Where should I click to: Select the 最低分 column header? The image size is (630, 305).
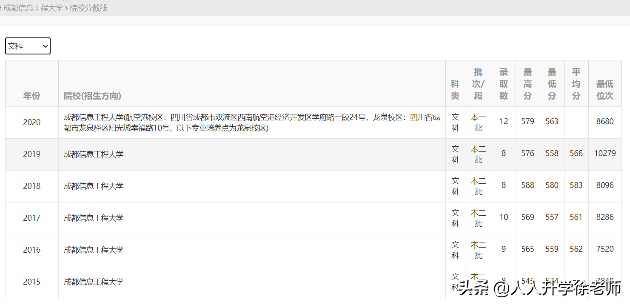pos(552,84)
